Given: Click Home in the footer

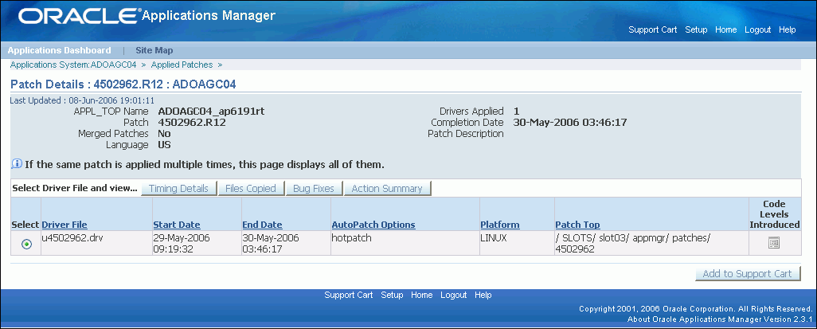Looking at the screenshot, I should (x=421, y=295).
